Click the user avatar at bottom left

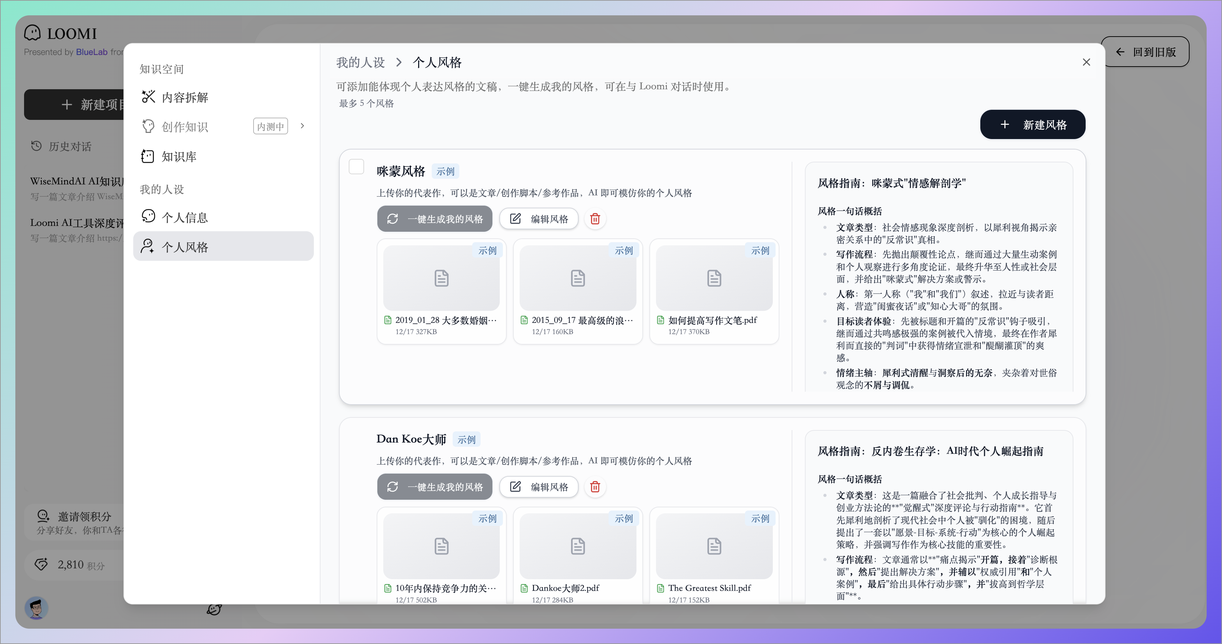(37, 608)
